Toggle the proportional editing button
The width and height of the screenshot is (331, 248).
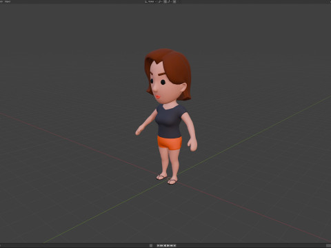pyautogui.click(x=174, y=1)
